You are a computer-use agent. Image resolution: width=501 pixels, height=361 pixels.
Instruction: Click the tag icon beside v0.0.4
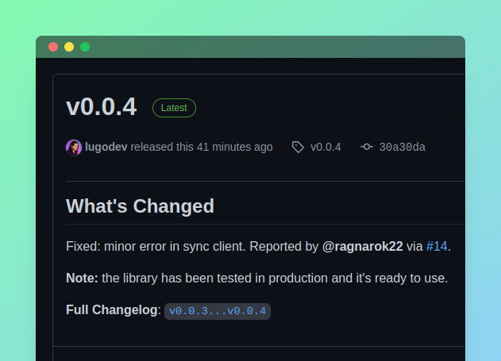coord(298,147)
